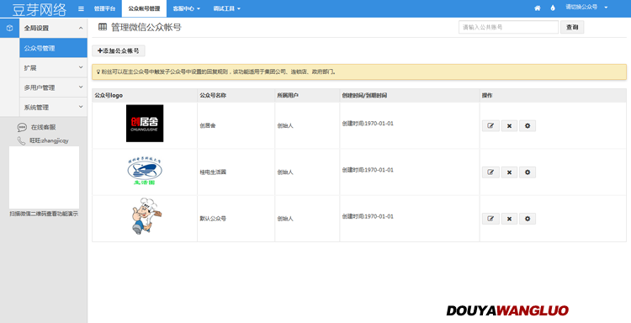The image size is (631, 323).
Task: Click the 添加公众帐号 button
Action: (x=119, y=50)
